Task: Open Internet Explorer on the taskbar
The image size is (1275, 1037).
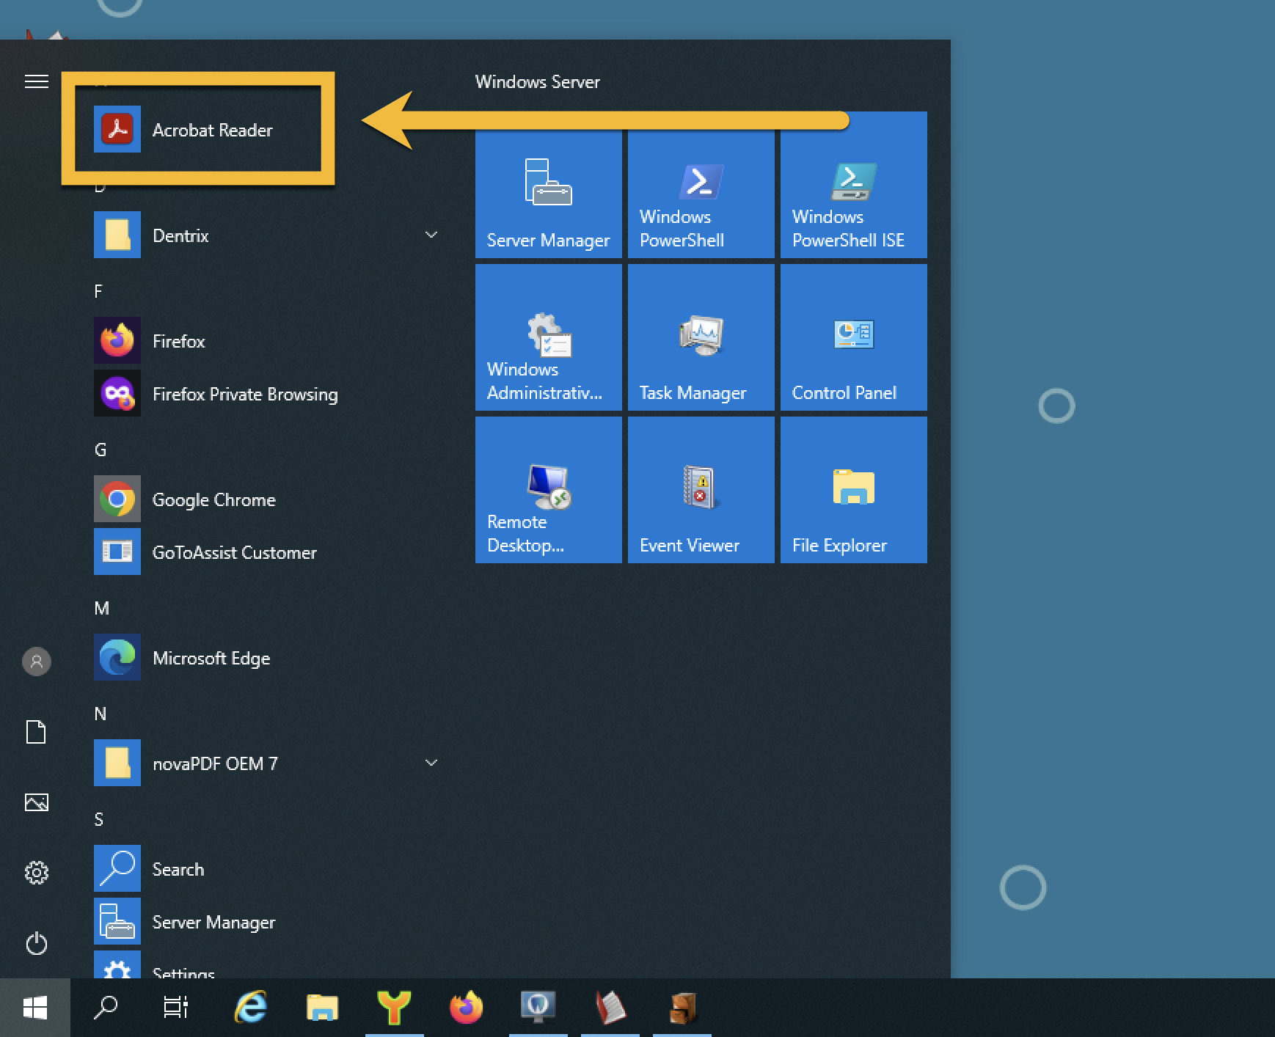Action: (x=251, y=1008)
